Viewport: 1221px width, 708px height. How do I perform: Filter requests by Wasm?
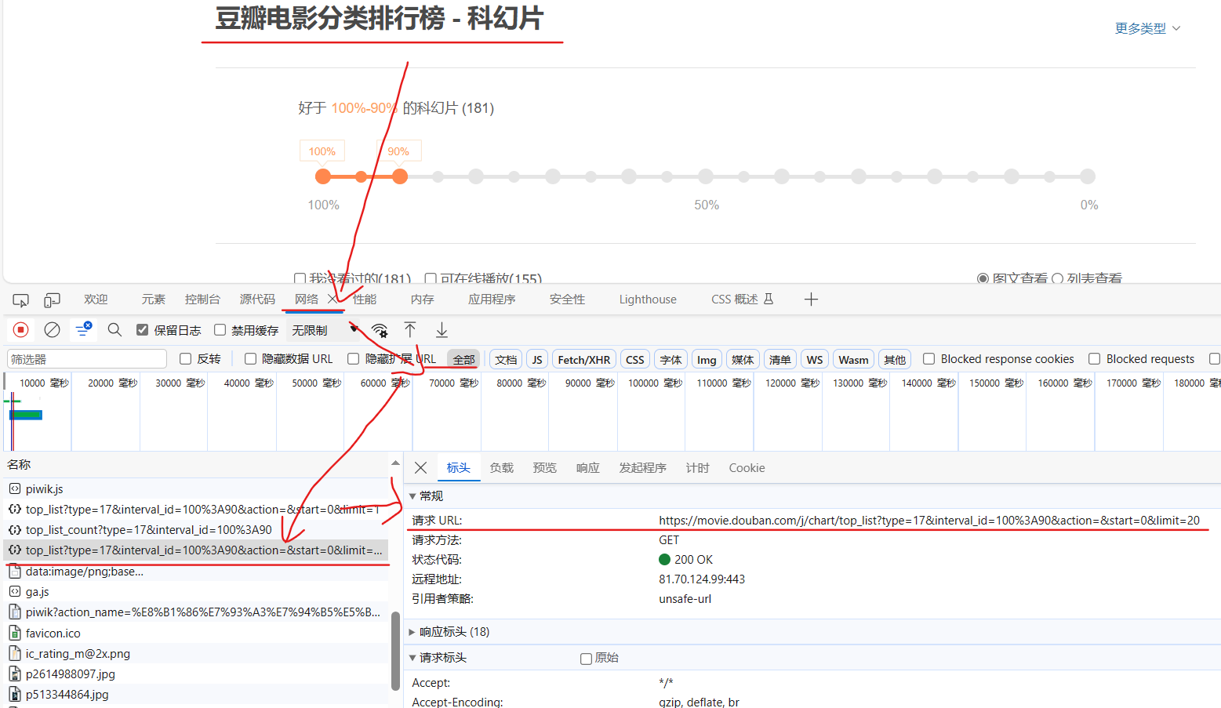coord(853,360)
